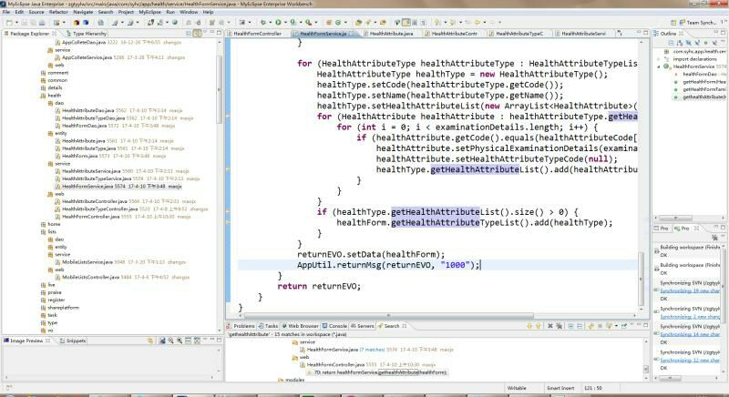Expand the details package in explorer

tap(55, 87)
